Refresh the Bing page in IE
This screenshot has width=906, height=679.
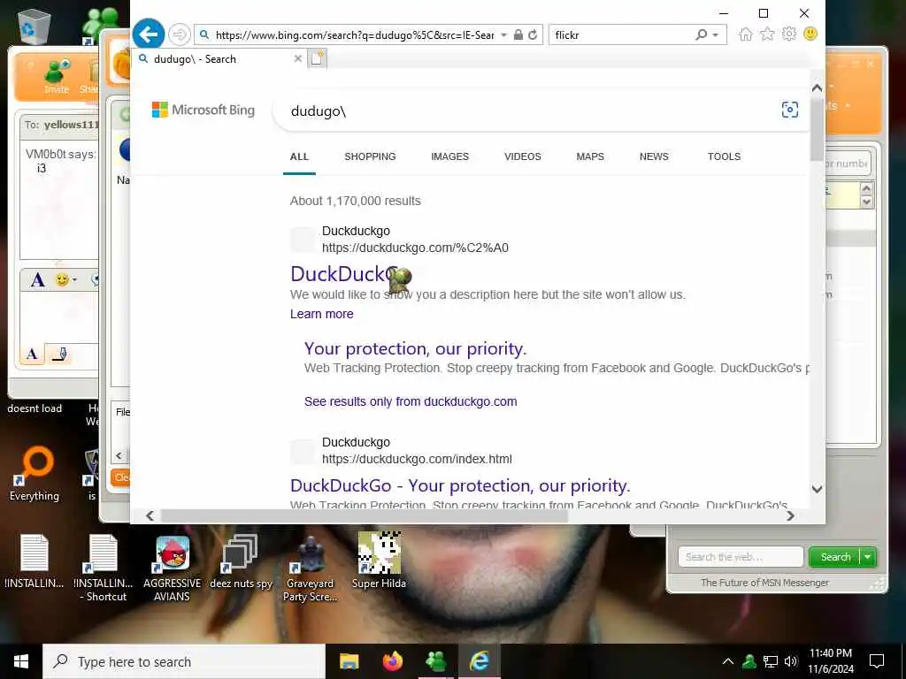(533, 34)
